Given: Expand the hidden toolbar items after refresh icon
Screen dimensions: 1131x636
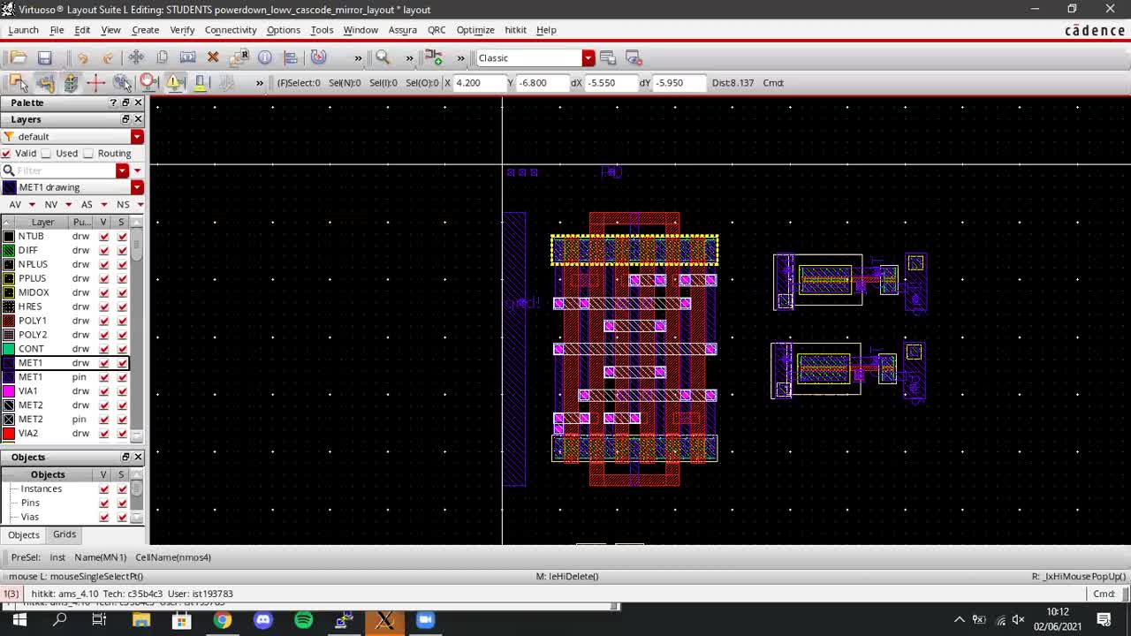Looking at the screenshot, I should (x=358, y=57).
